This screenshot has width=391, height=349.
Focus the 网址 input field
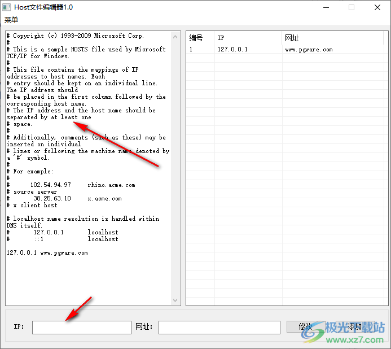pos(219,327)
